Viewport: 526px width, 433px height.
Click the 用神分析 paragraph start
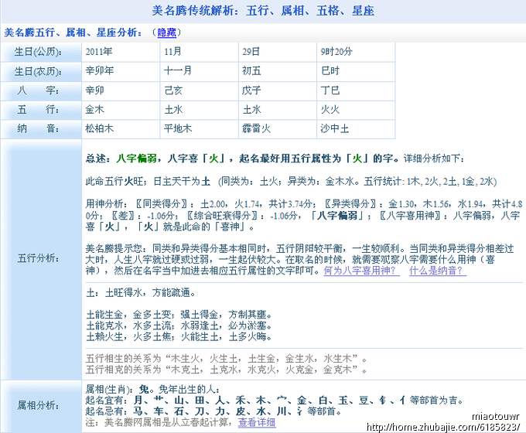point(106,204)
